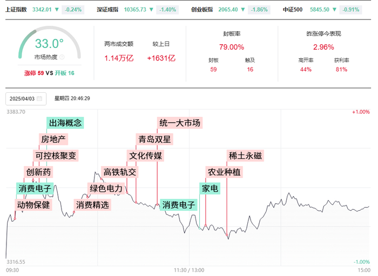Select the 出海概念 sector tag

pos(65,123)
